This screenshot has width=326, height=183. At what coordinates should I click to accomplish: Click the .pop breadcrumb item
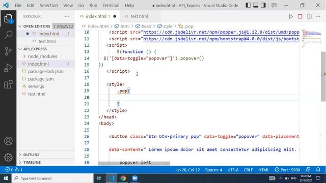point(186,26)
